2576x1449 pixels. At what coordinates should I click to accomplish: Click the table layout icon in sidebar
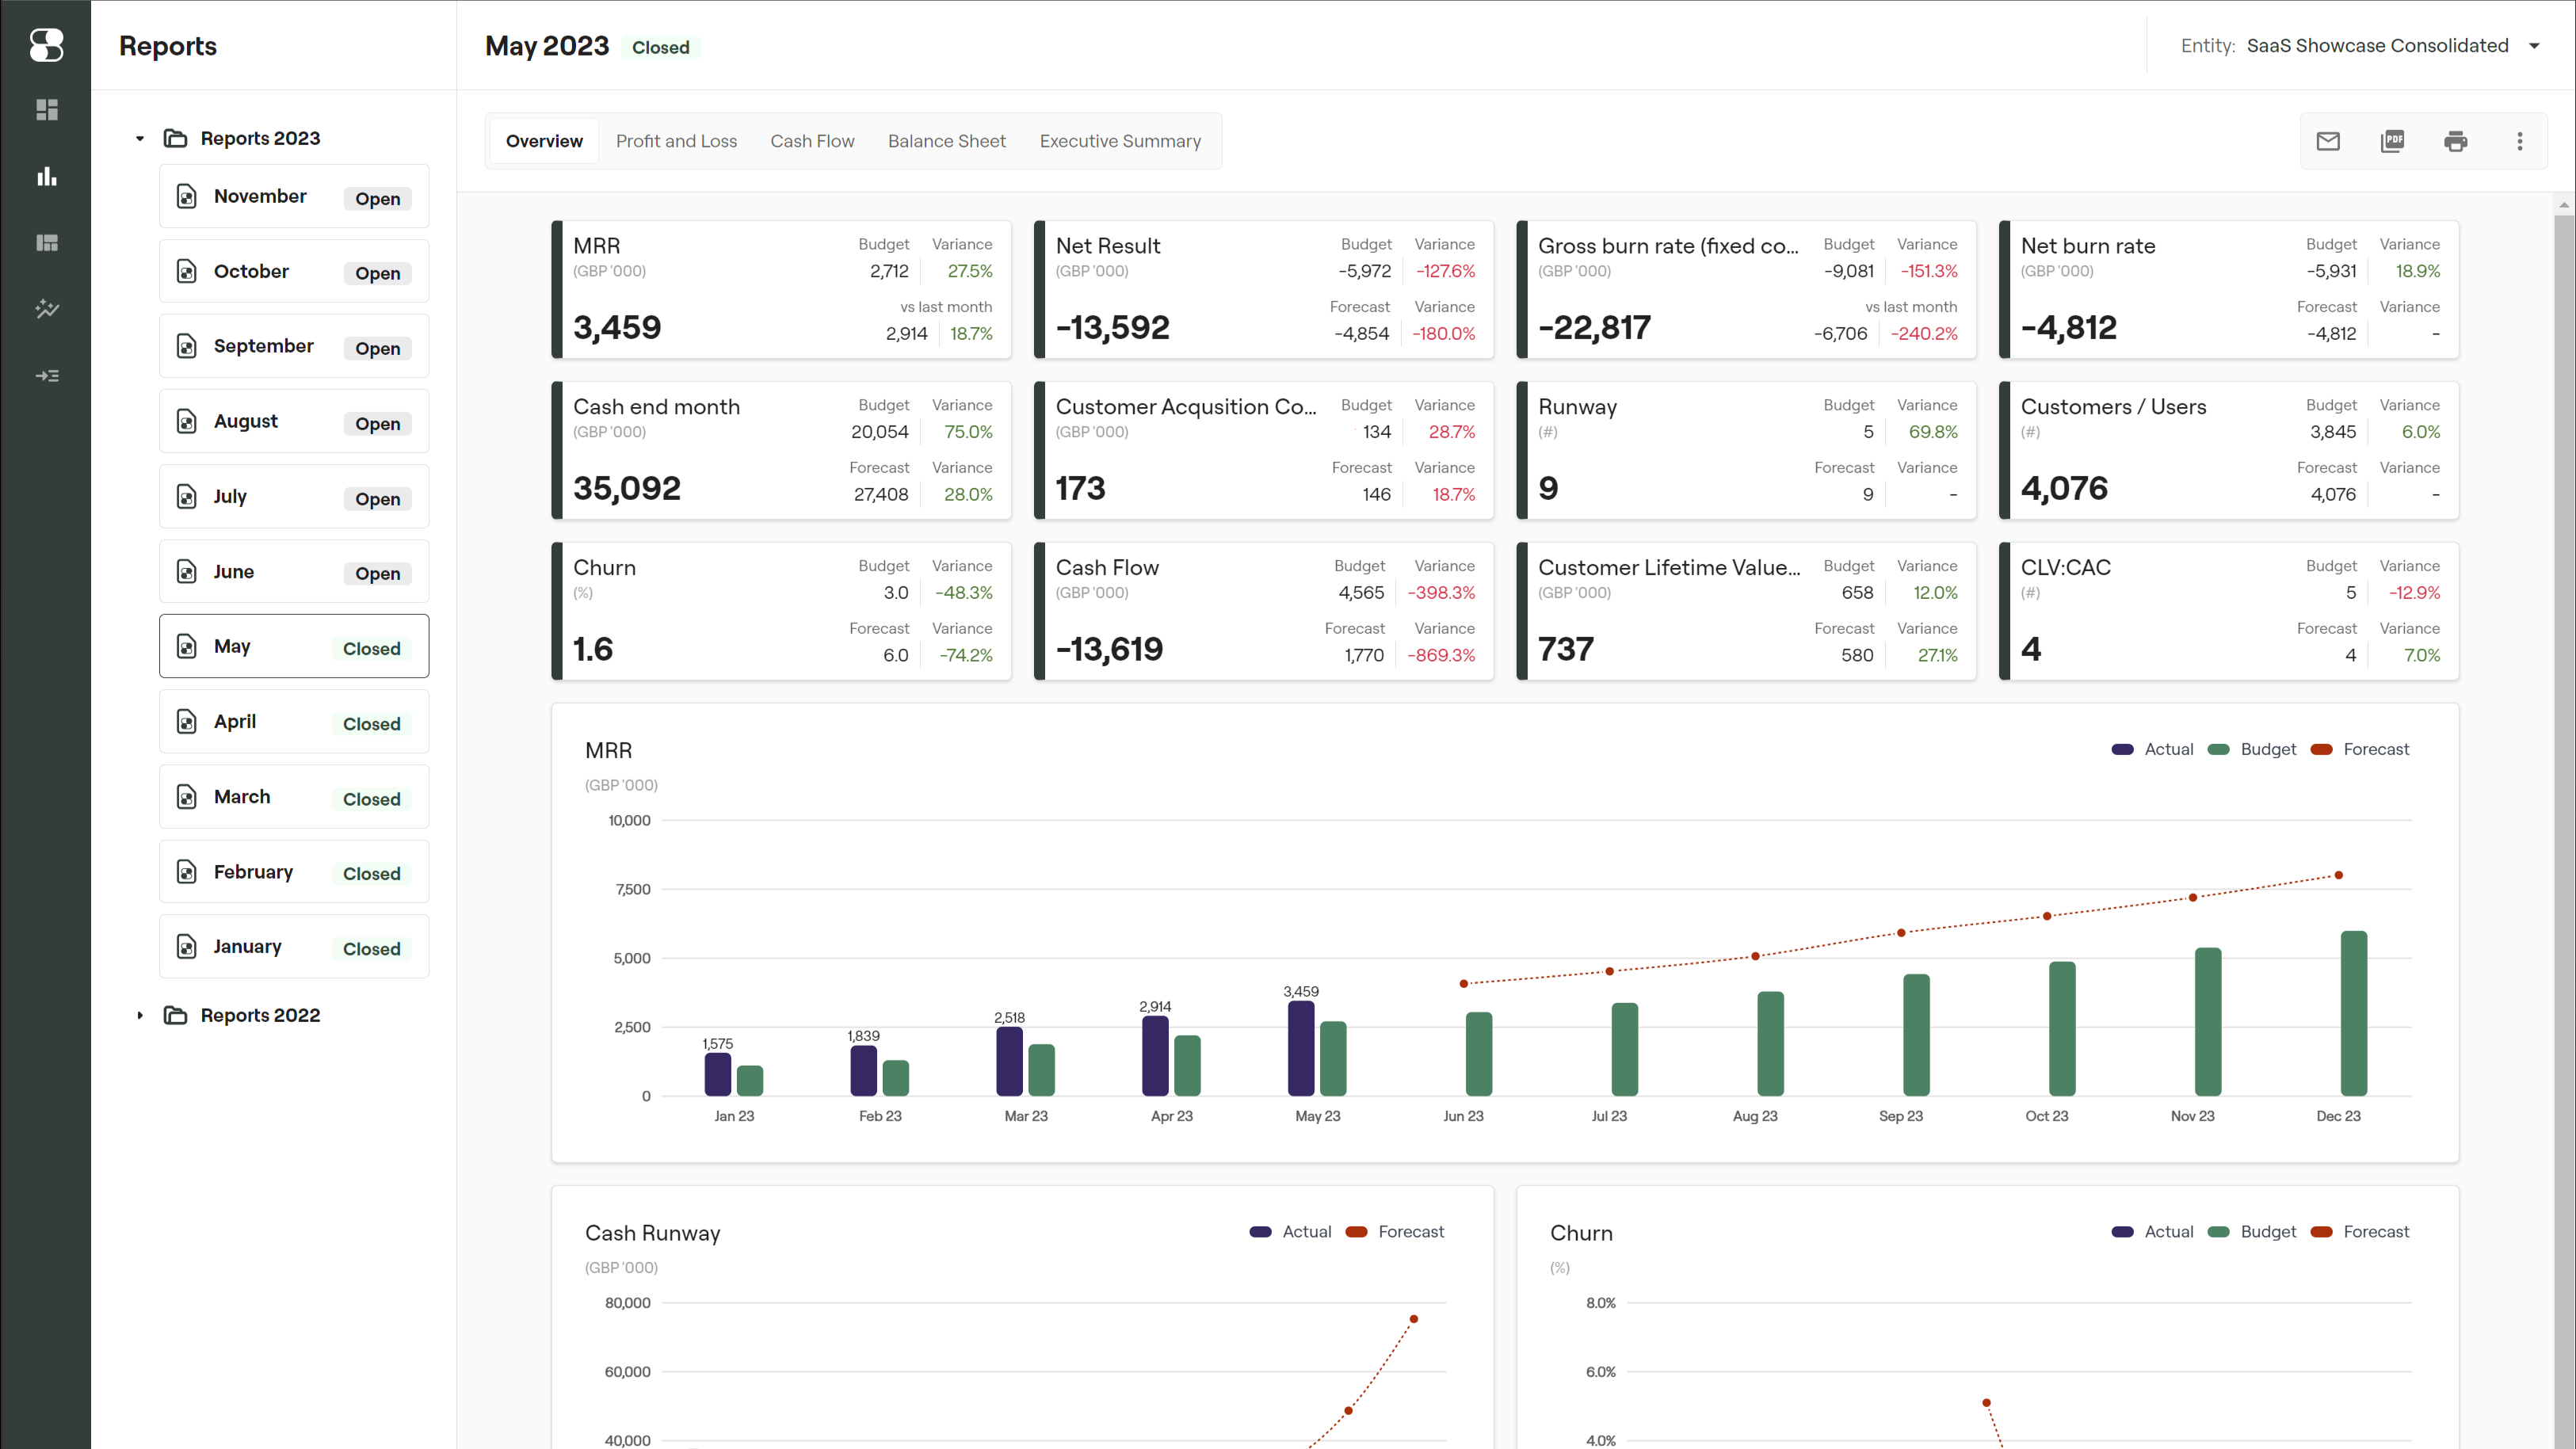coord(46,243)
